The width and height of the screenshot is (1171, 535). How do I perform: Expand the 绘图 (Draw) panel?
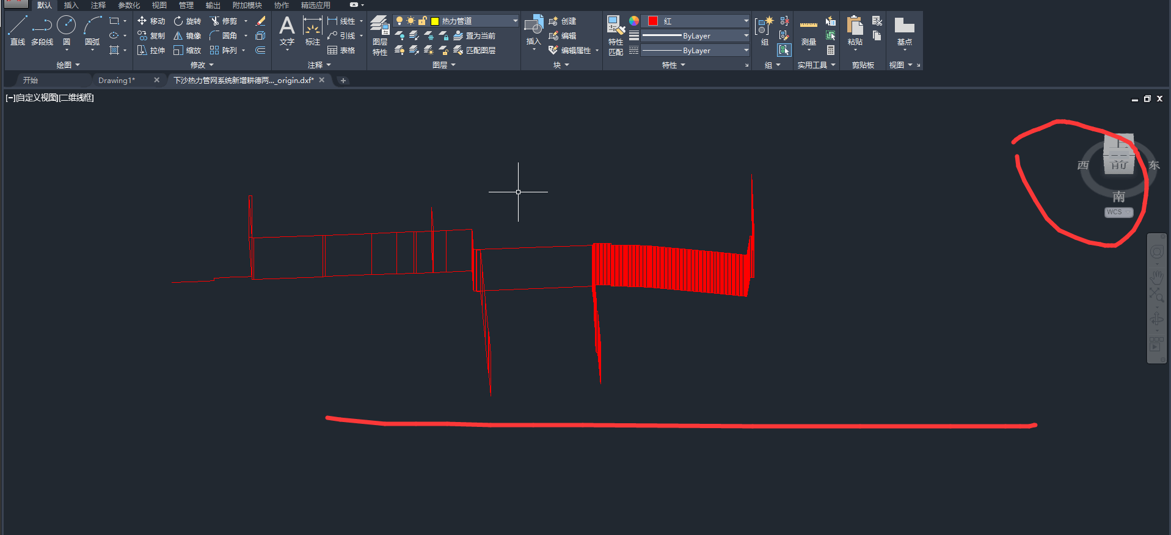(68, 65)
